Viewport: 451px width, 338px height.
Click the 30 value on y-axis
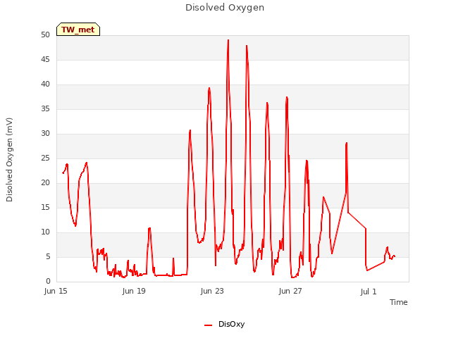point(45,133)
